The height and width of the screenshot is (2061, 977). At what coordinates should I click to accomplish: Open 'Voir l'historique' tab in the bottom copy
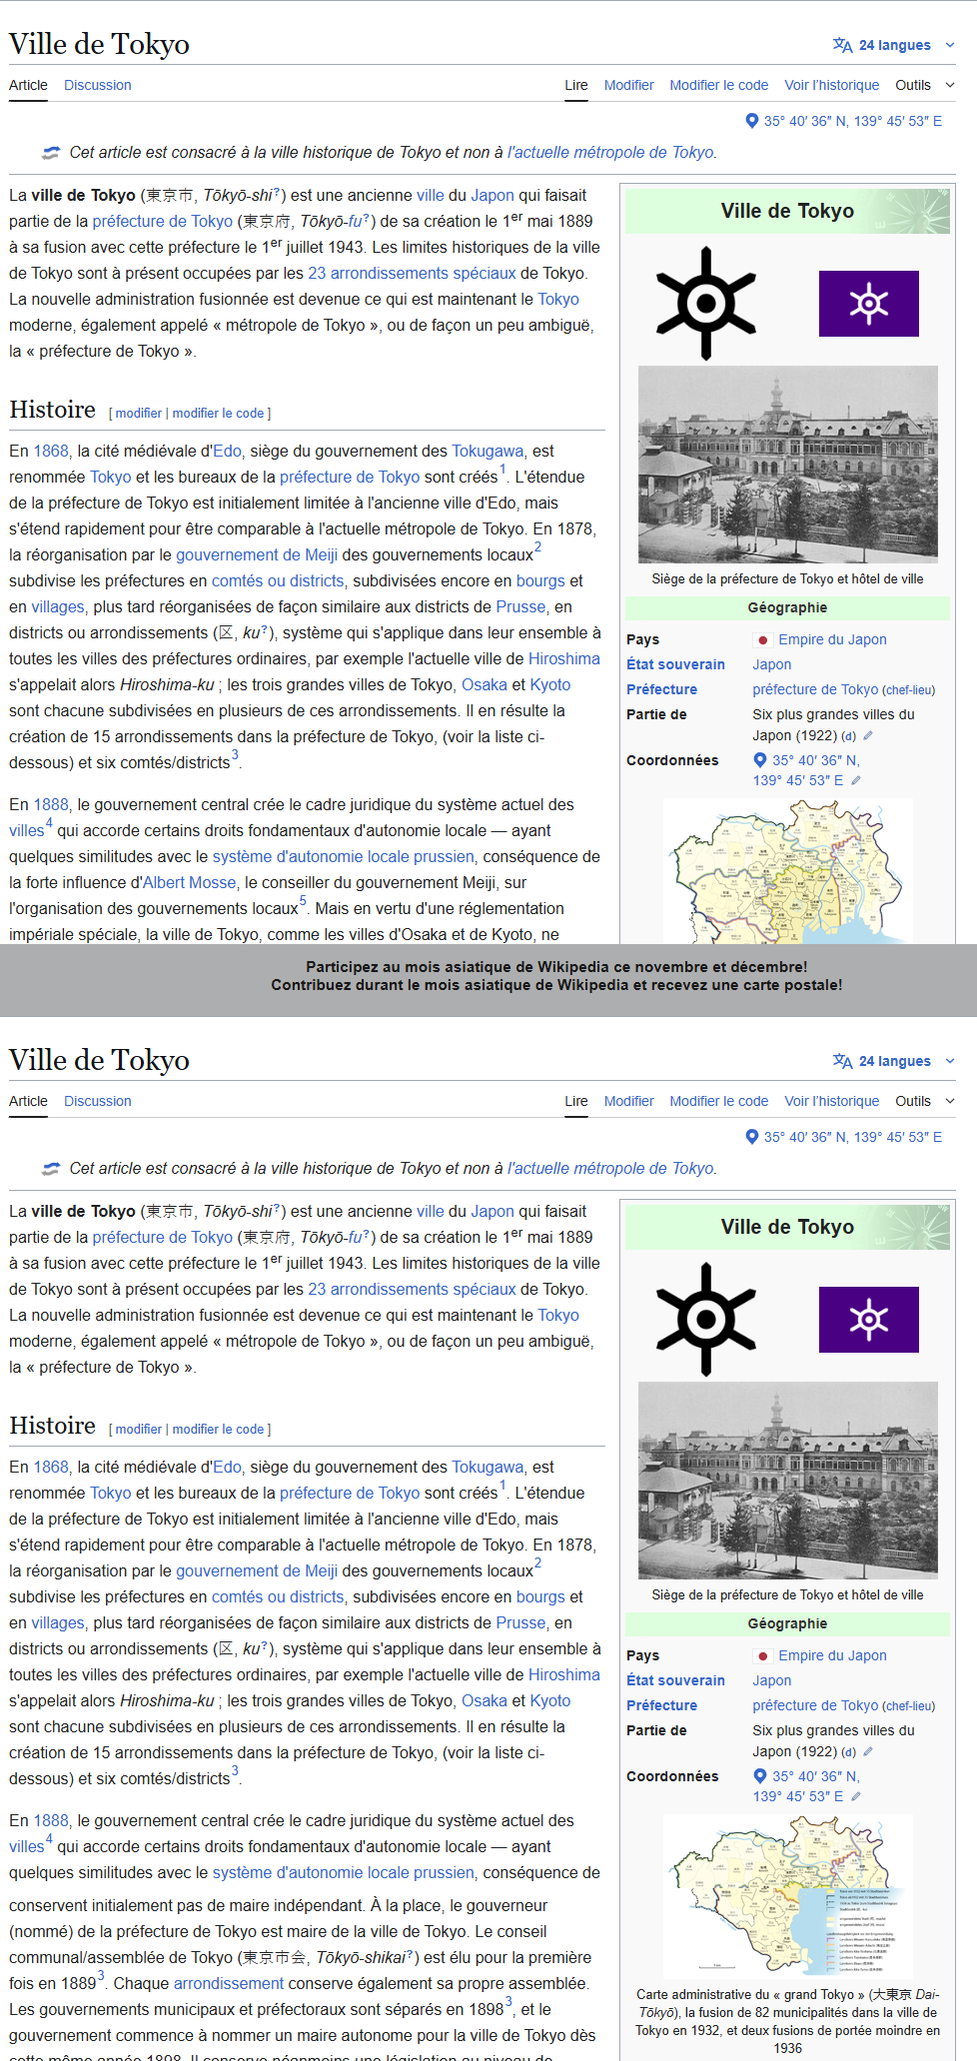coord(832,1101)
